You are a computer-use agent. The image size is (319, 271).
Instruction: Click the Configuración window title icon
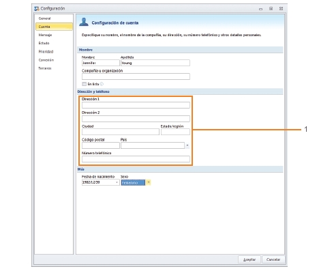pos(37,9)
